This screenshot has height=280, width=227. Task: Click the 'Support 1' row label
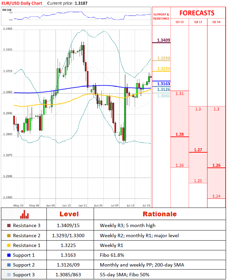tap(24, 255)
